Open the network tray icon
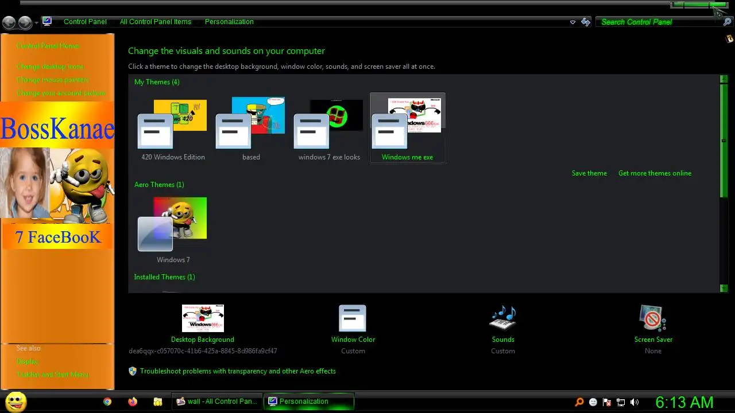Image resolution: width=735 pixels, height=413 pixels. click(x=621, y=402)
